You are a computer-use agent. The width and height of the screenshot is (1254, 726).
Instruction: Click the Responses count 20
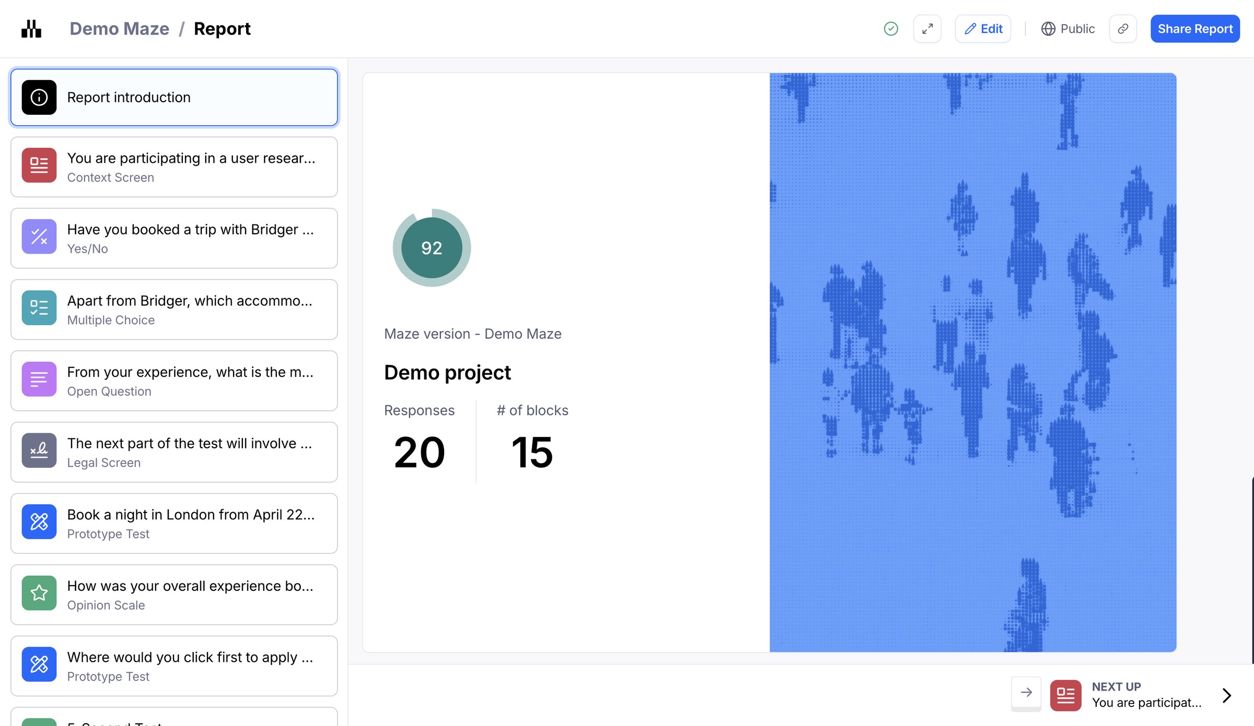[420, 452]
